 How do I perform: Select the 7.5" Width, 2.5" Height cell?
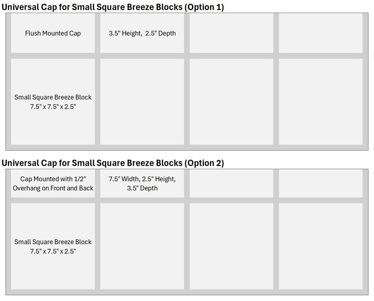(x=142, y=183)
